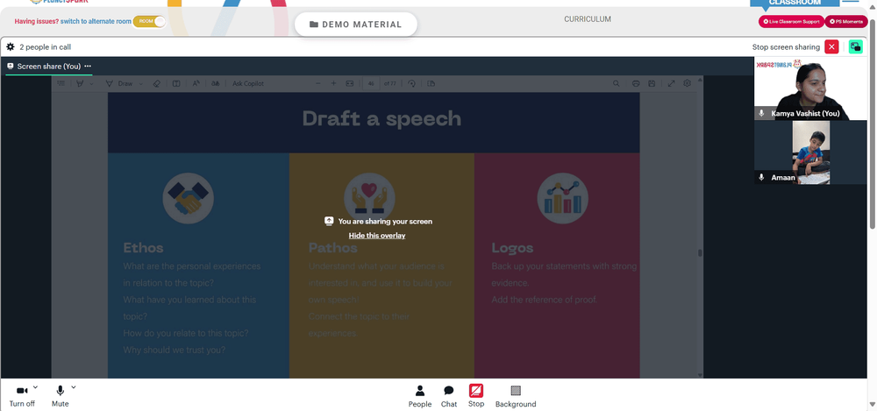The image size is (877, 411).
Task: Expand camera options chevron
Action: (36, 387)
